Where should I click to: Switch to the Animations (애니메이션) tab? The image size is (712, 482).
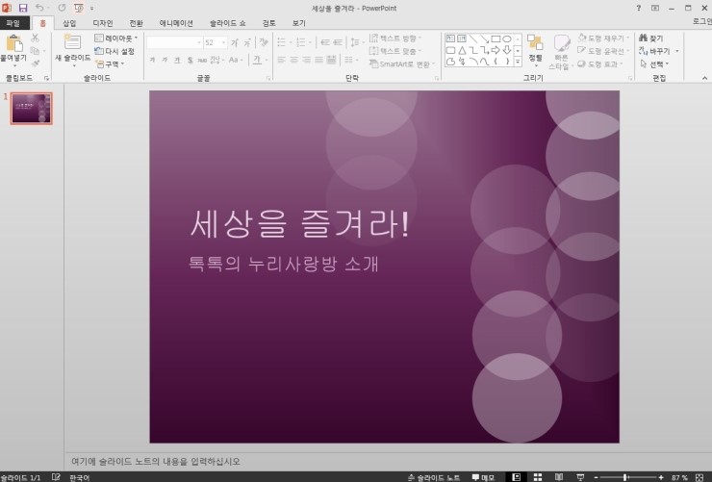point(175,22)
